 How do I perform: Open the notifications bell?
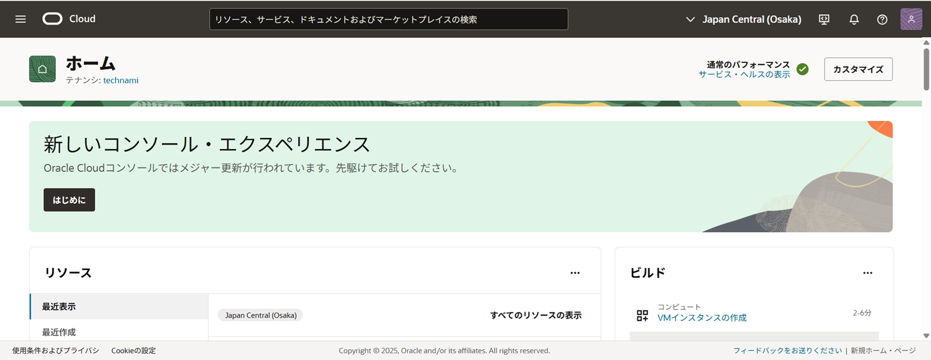click(x=854, y=19)
